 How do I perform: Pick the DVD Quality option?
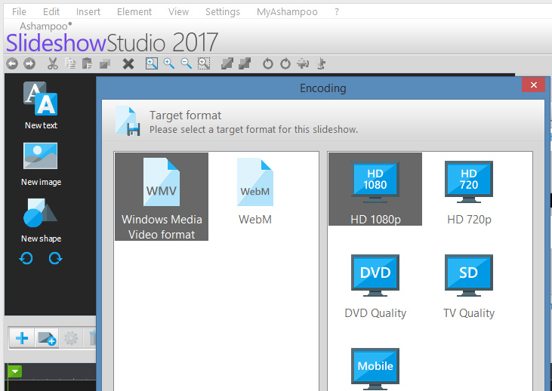pos(375,286)
